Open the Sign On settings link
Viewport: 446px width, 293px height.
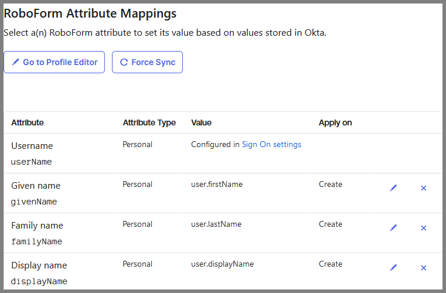[271, 145]
